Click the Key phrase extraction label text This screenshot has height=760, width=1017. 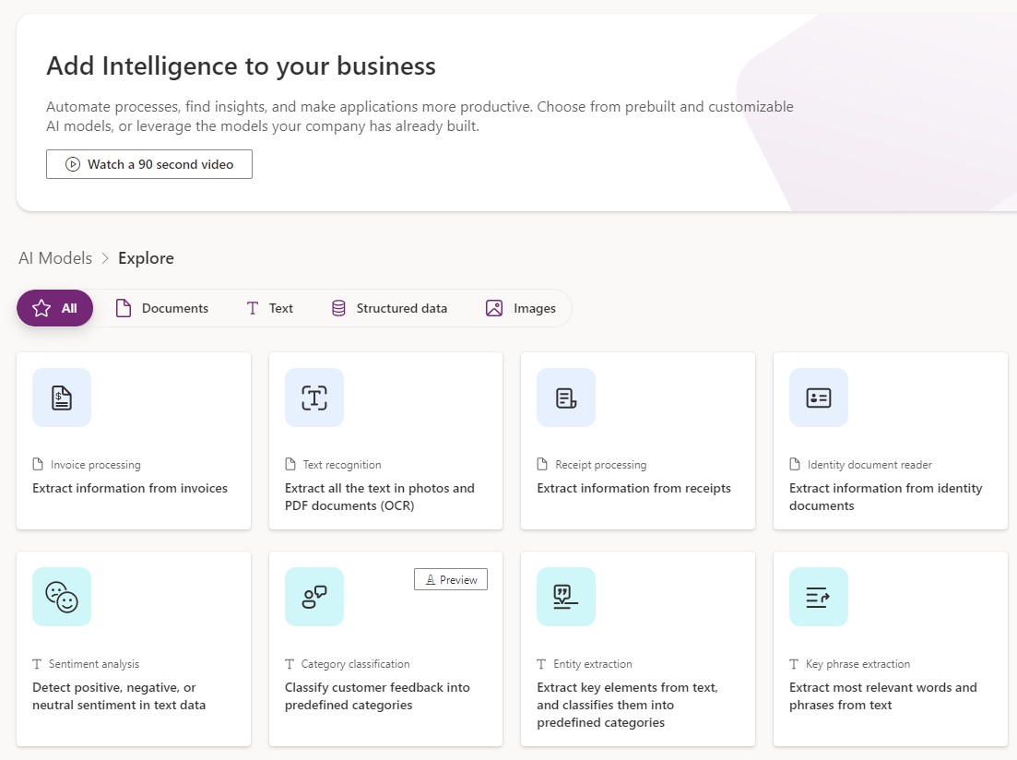(x=857, y=664)
